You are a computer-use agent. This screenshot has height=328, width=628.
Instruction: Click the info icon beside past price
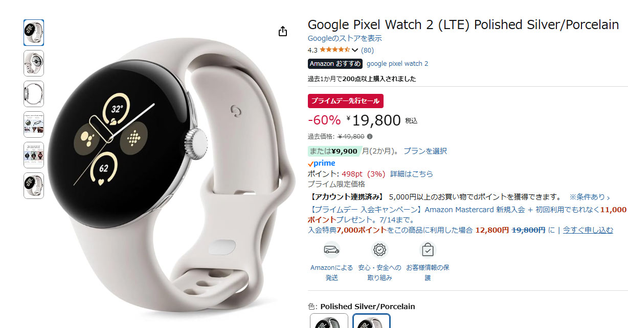(370, 136)
